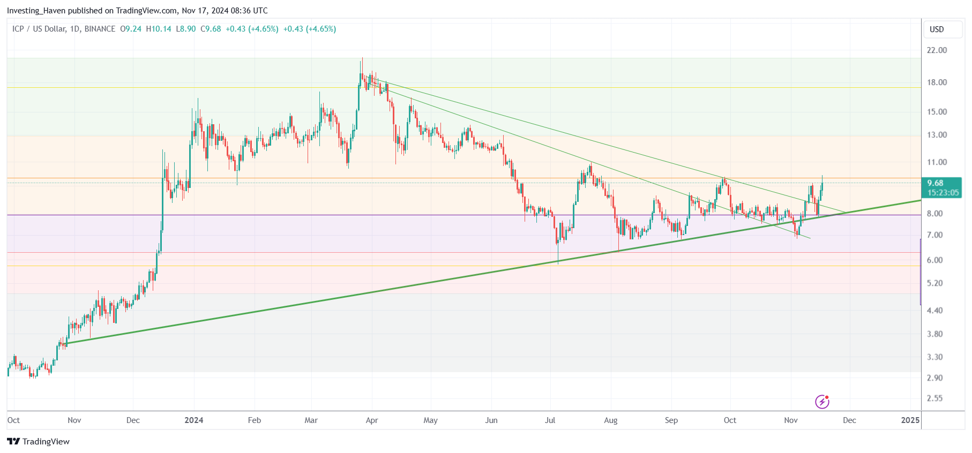Click the Feb label on time axis
Viewport: 972px width, 453px height.
[255, 420]
